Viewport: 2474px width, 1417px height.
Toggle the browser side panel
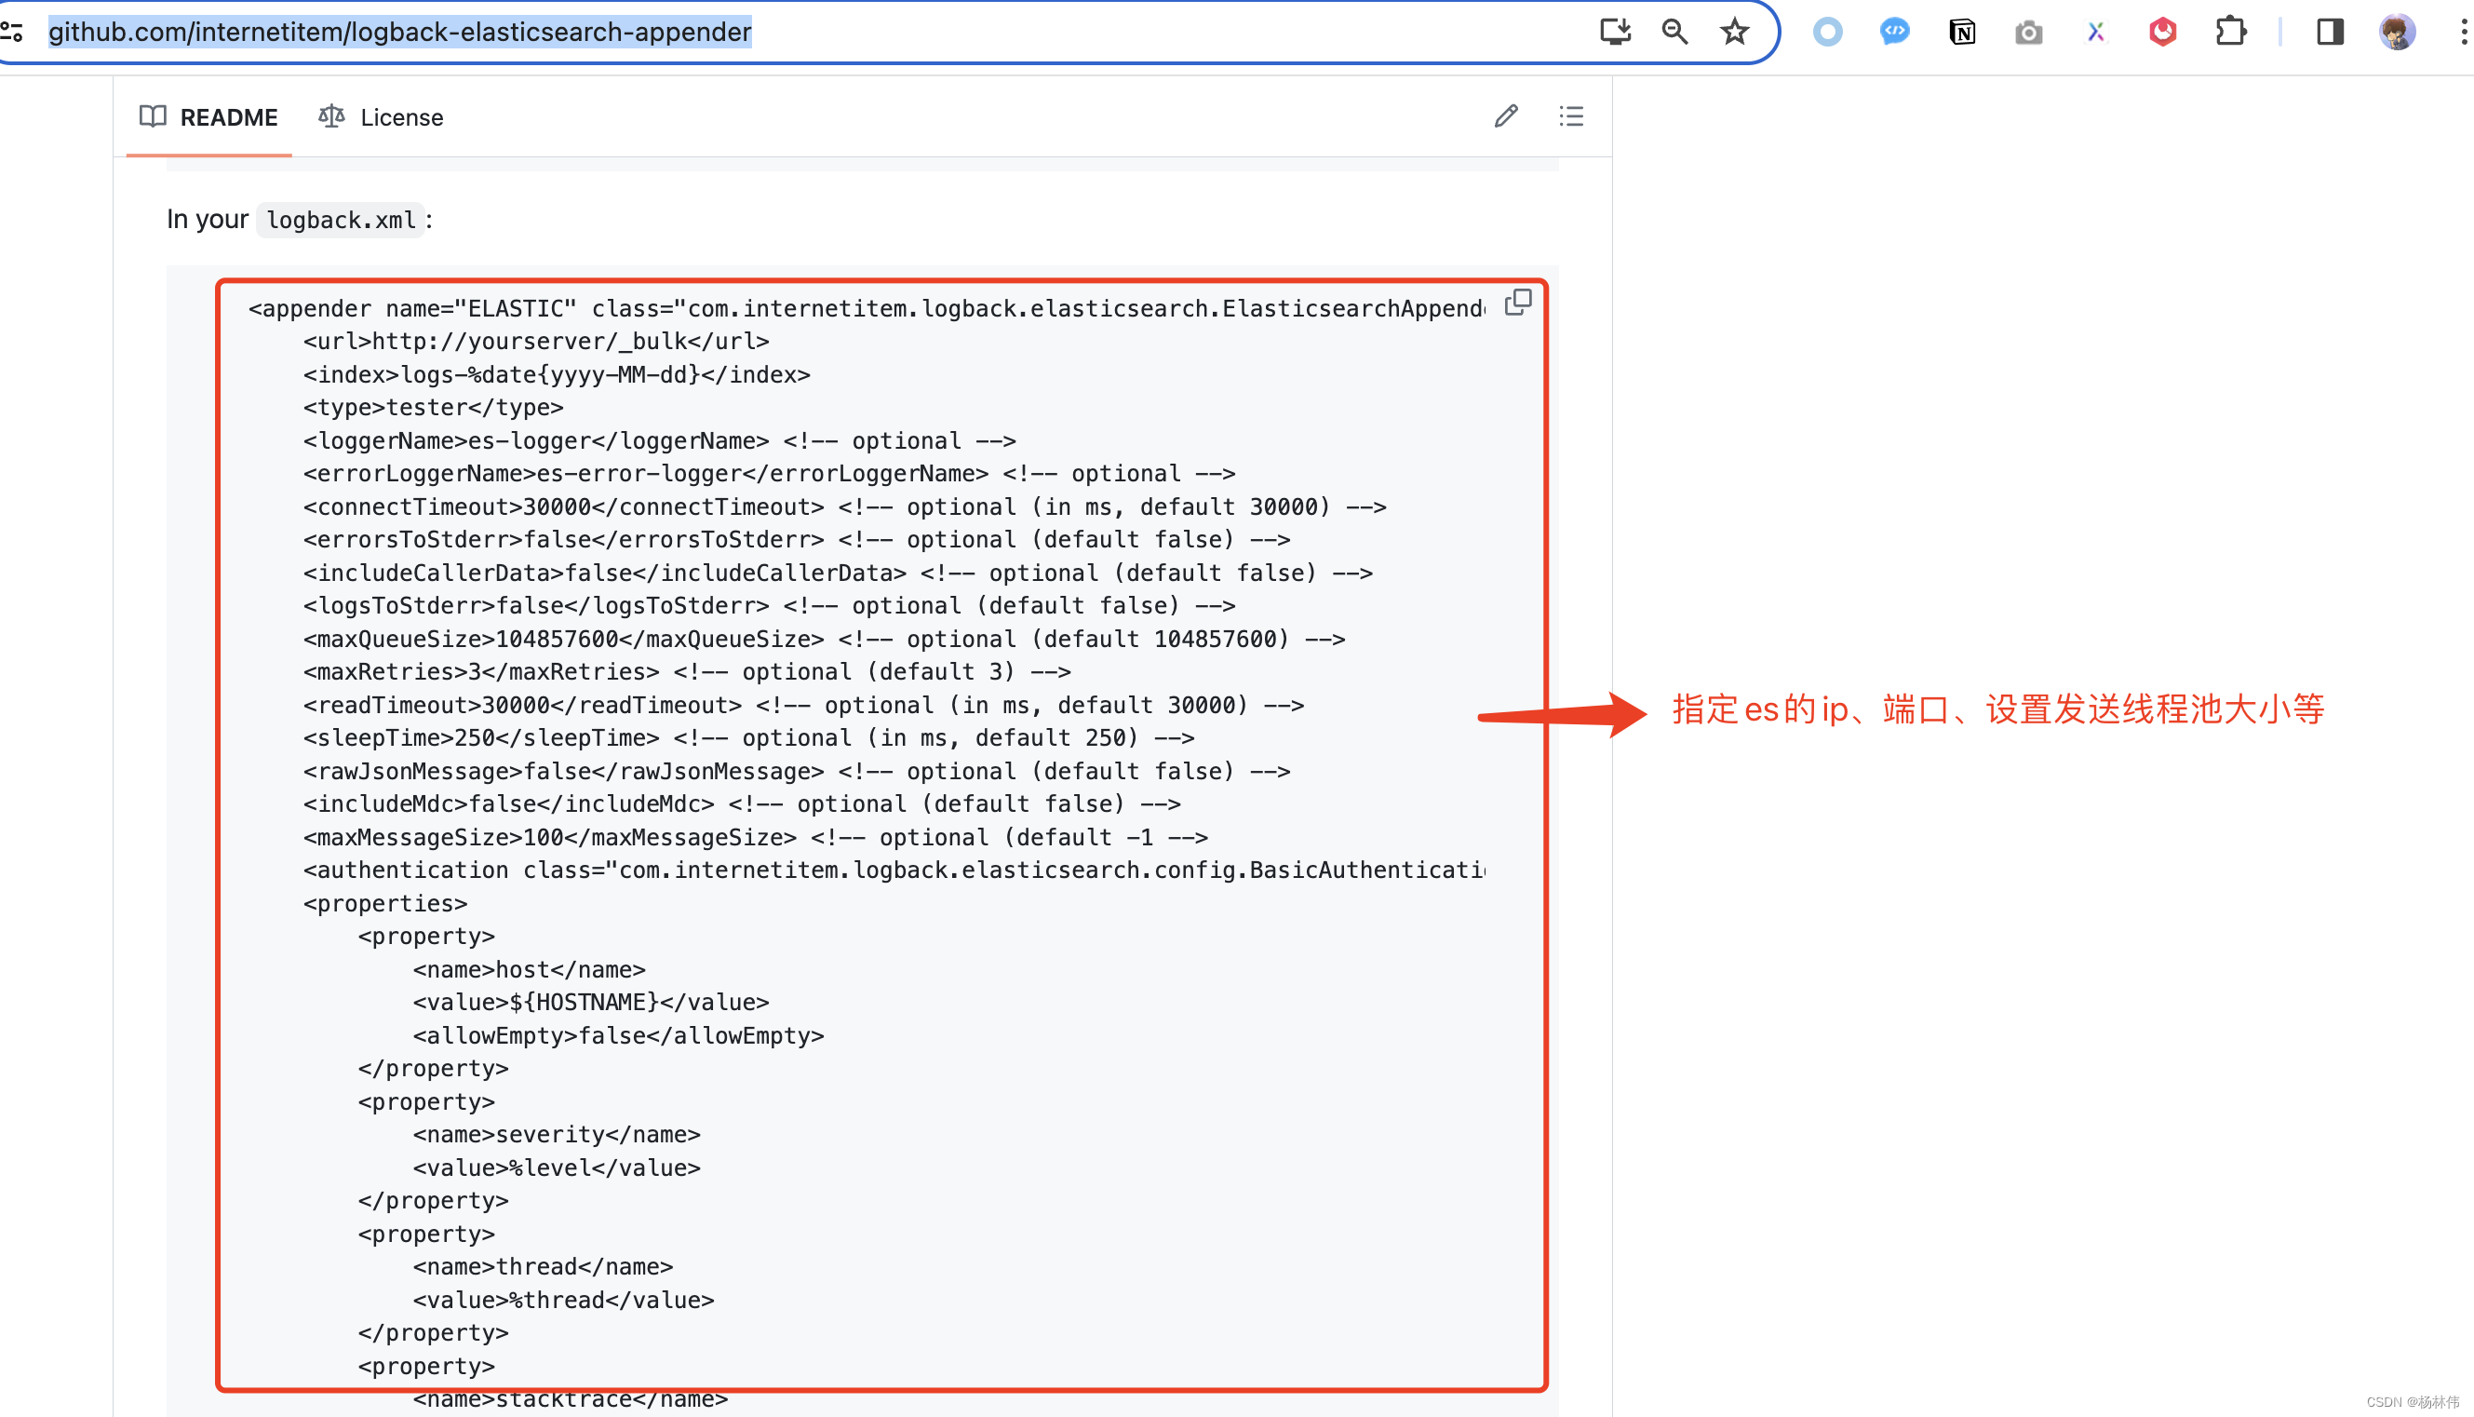coord(2329,32)
